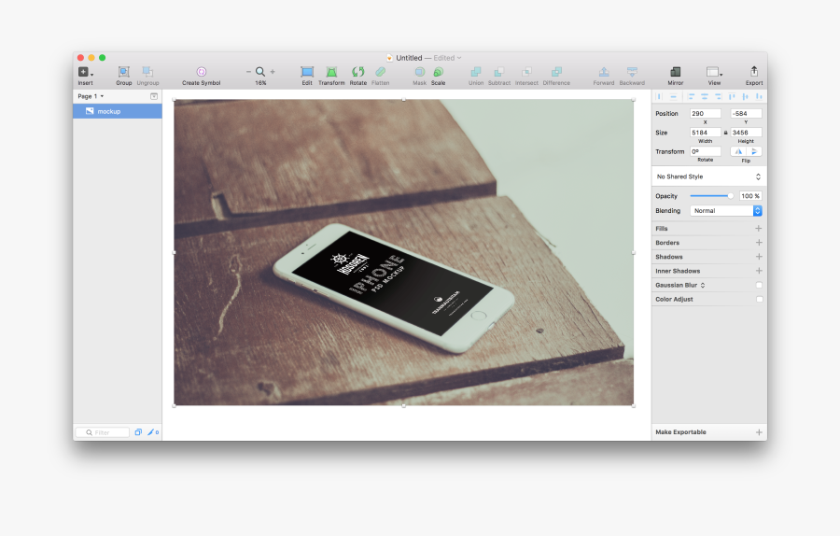Apply the Intersect boolean operation
Viewport: 840px width, 536px height.
click(526, 72)
